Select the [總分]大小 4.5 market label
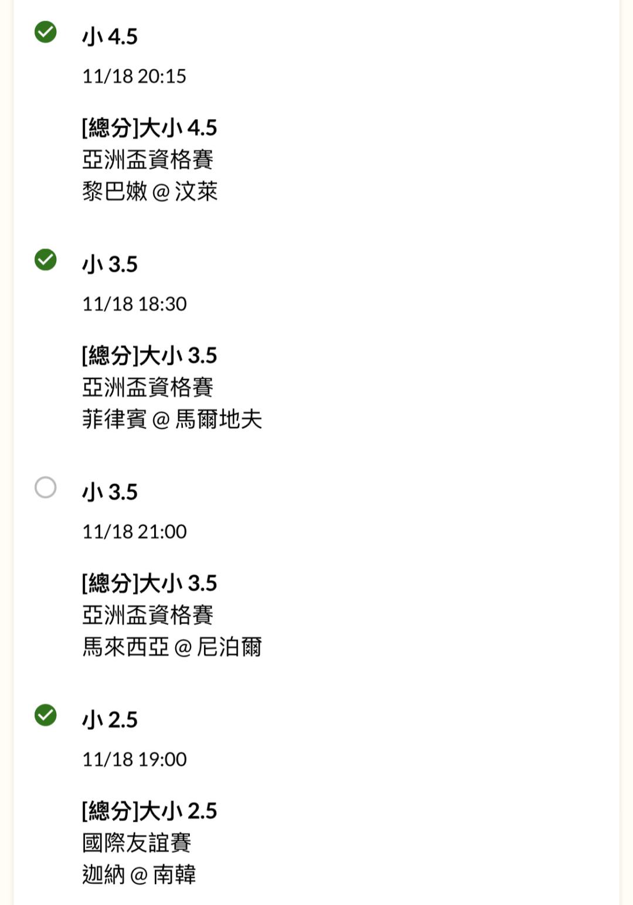 (x=149, y=127)
